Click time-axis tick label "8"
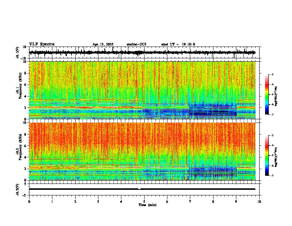292x226 pixels. (213, 202)
